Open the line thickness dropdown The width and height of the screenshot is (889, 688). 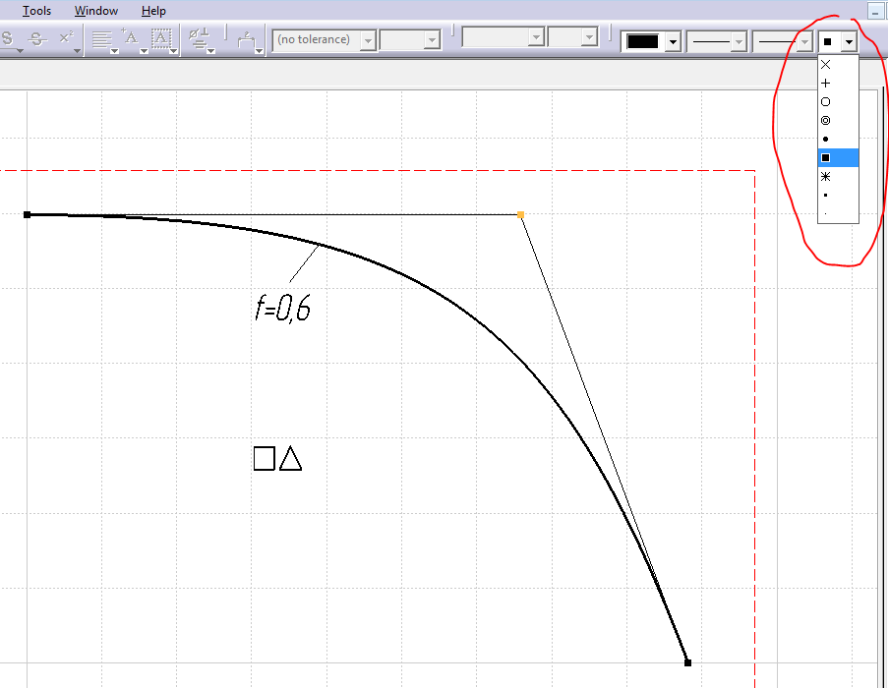coord(717,42)
